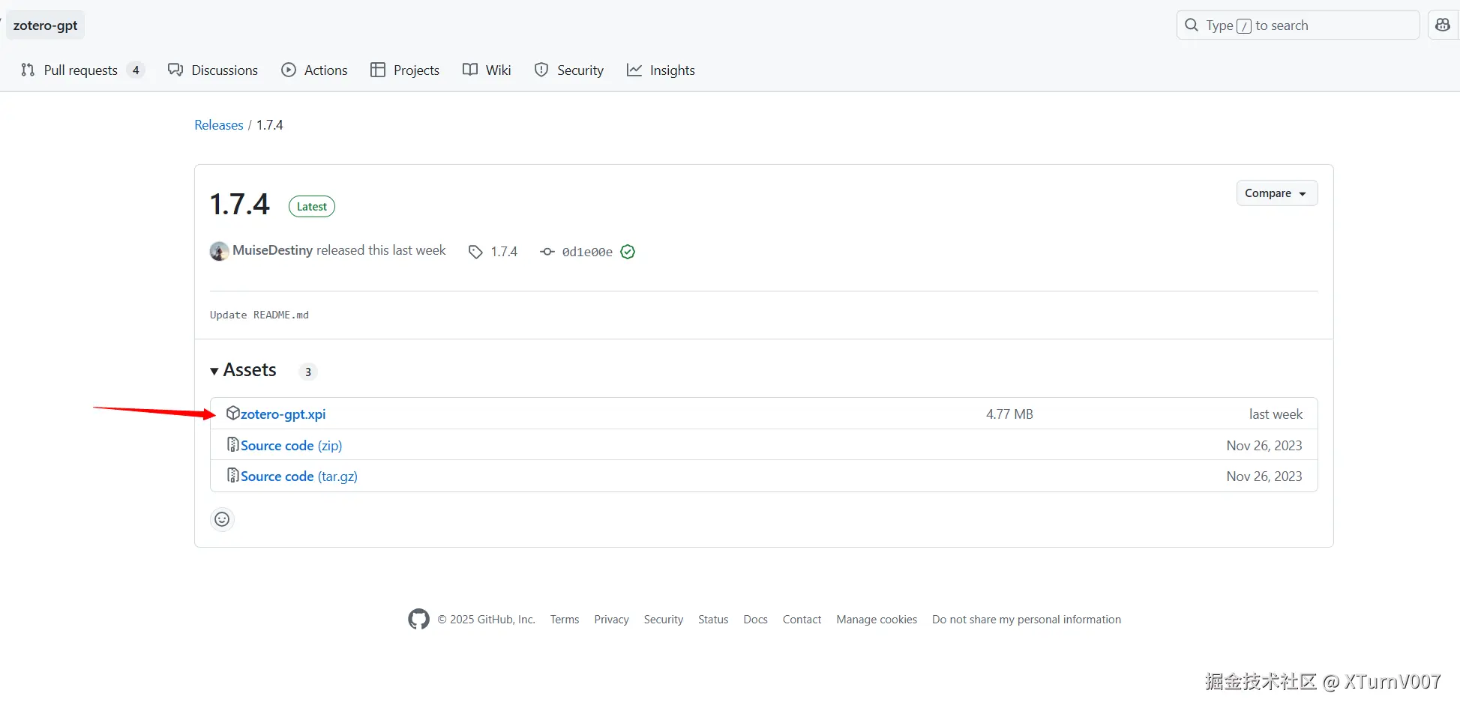
Task: Click the verified check icon
Action: pyautogui.click(x=628, y=252)
